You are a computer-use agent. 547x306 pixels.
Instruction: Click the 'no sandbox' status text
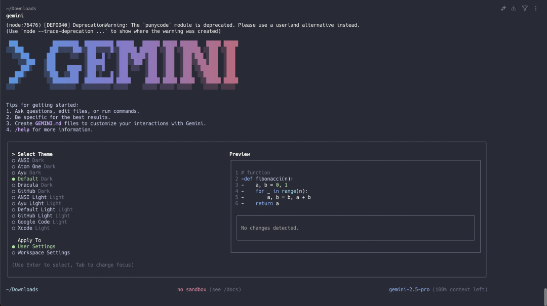coord(191,290)
